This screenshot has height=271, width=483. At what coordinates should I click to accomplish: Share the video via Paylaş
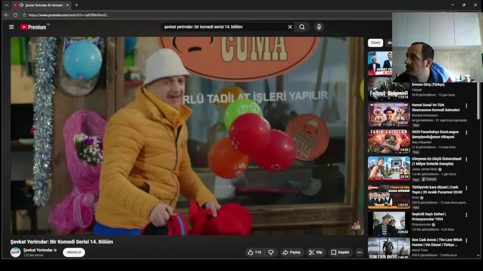[x=291, y=252]
